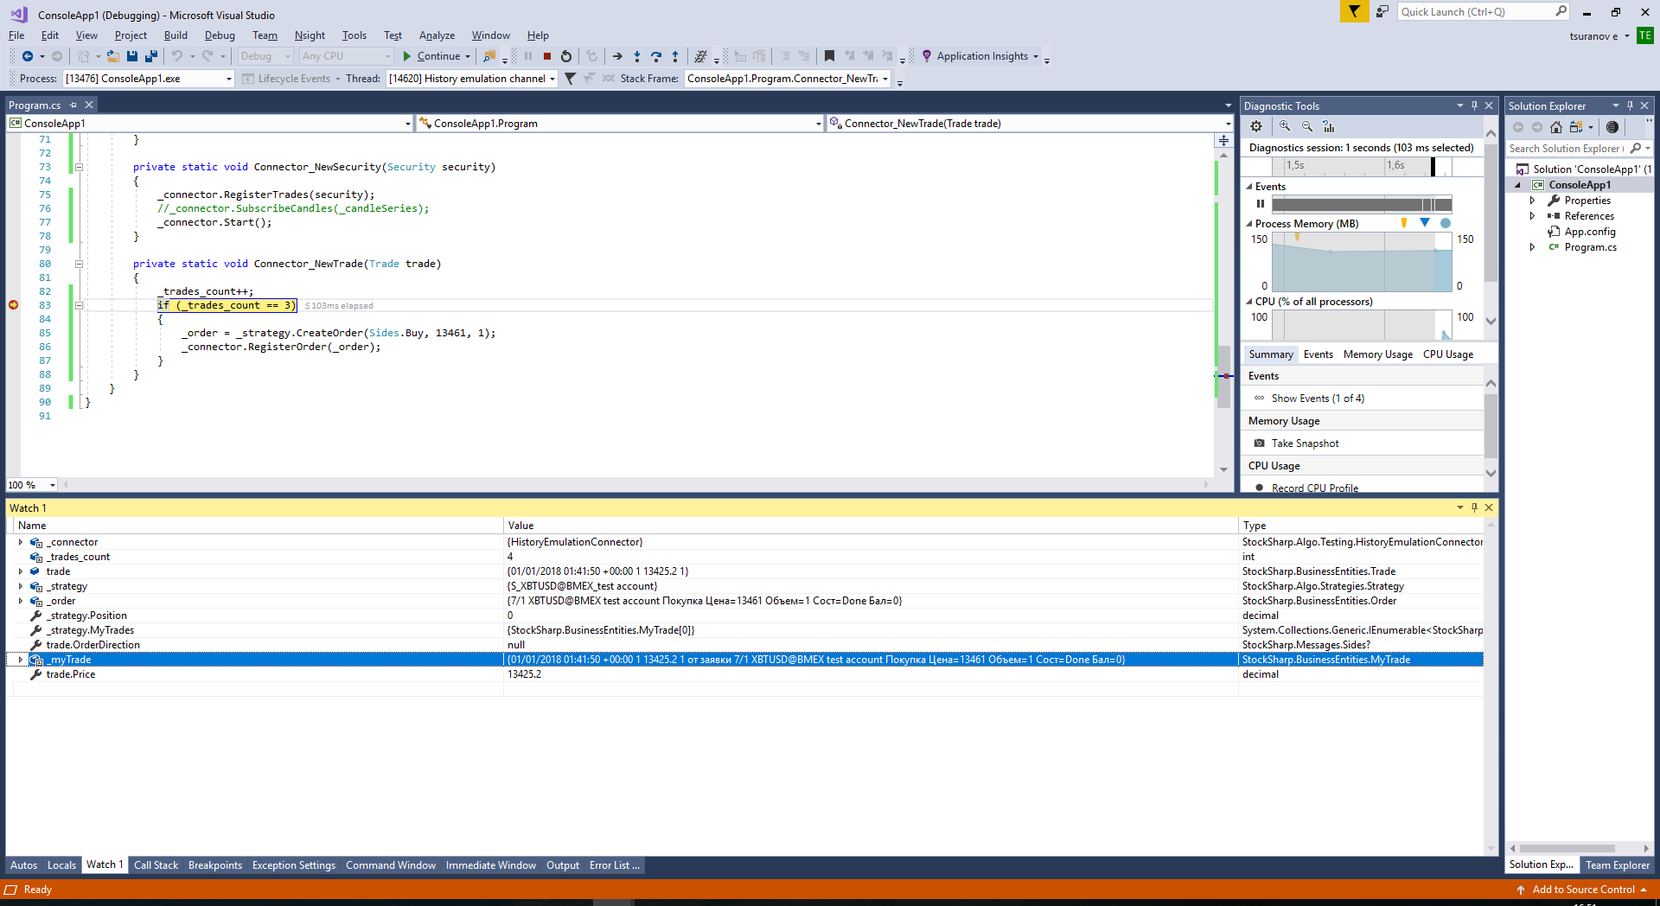Sync with active document icon
The image size is (1660, 906).
[x=1576, y=127]
